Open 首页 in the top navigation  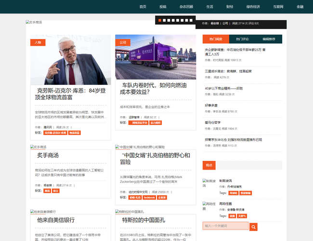(143, 7)
